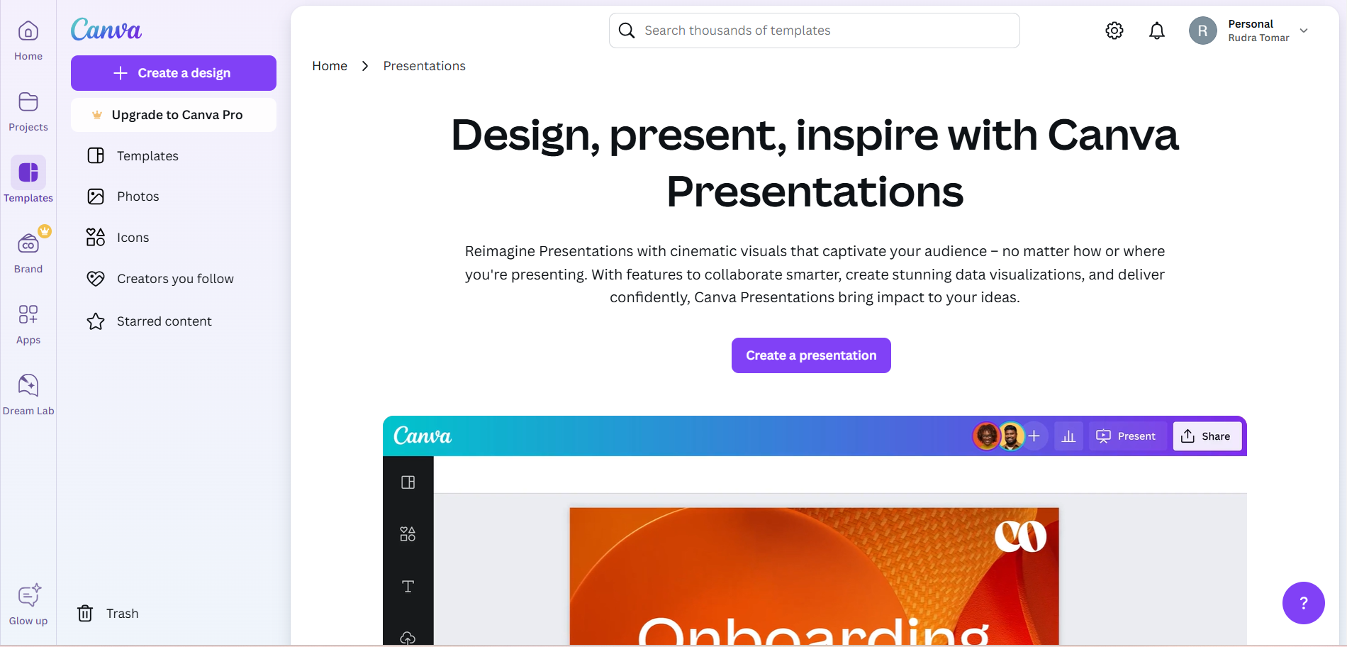
Task: Click the layout icon in preview sidebar
Action: [x=408, y=482]
